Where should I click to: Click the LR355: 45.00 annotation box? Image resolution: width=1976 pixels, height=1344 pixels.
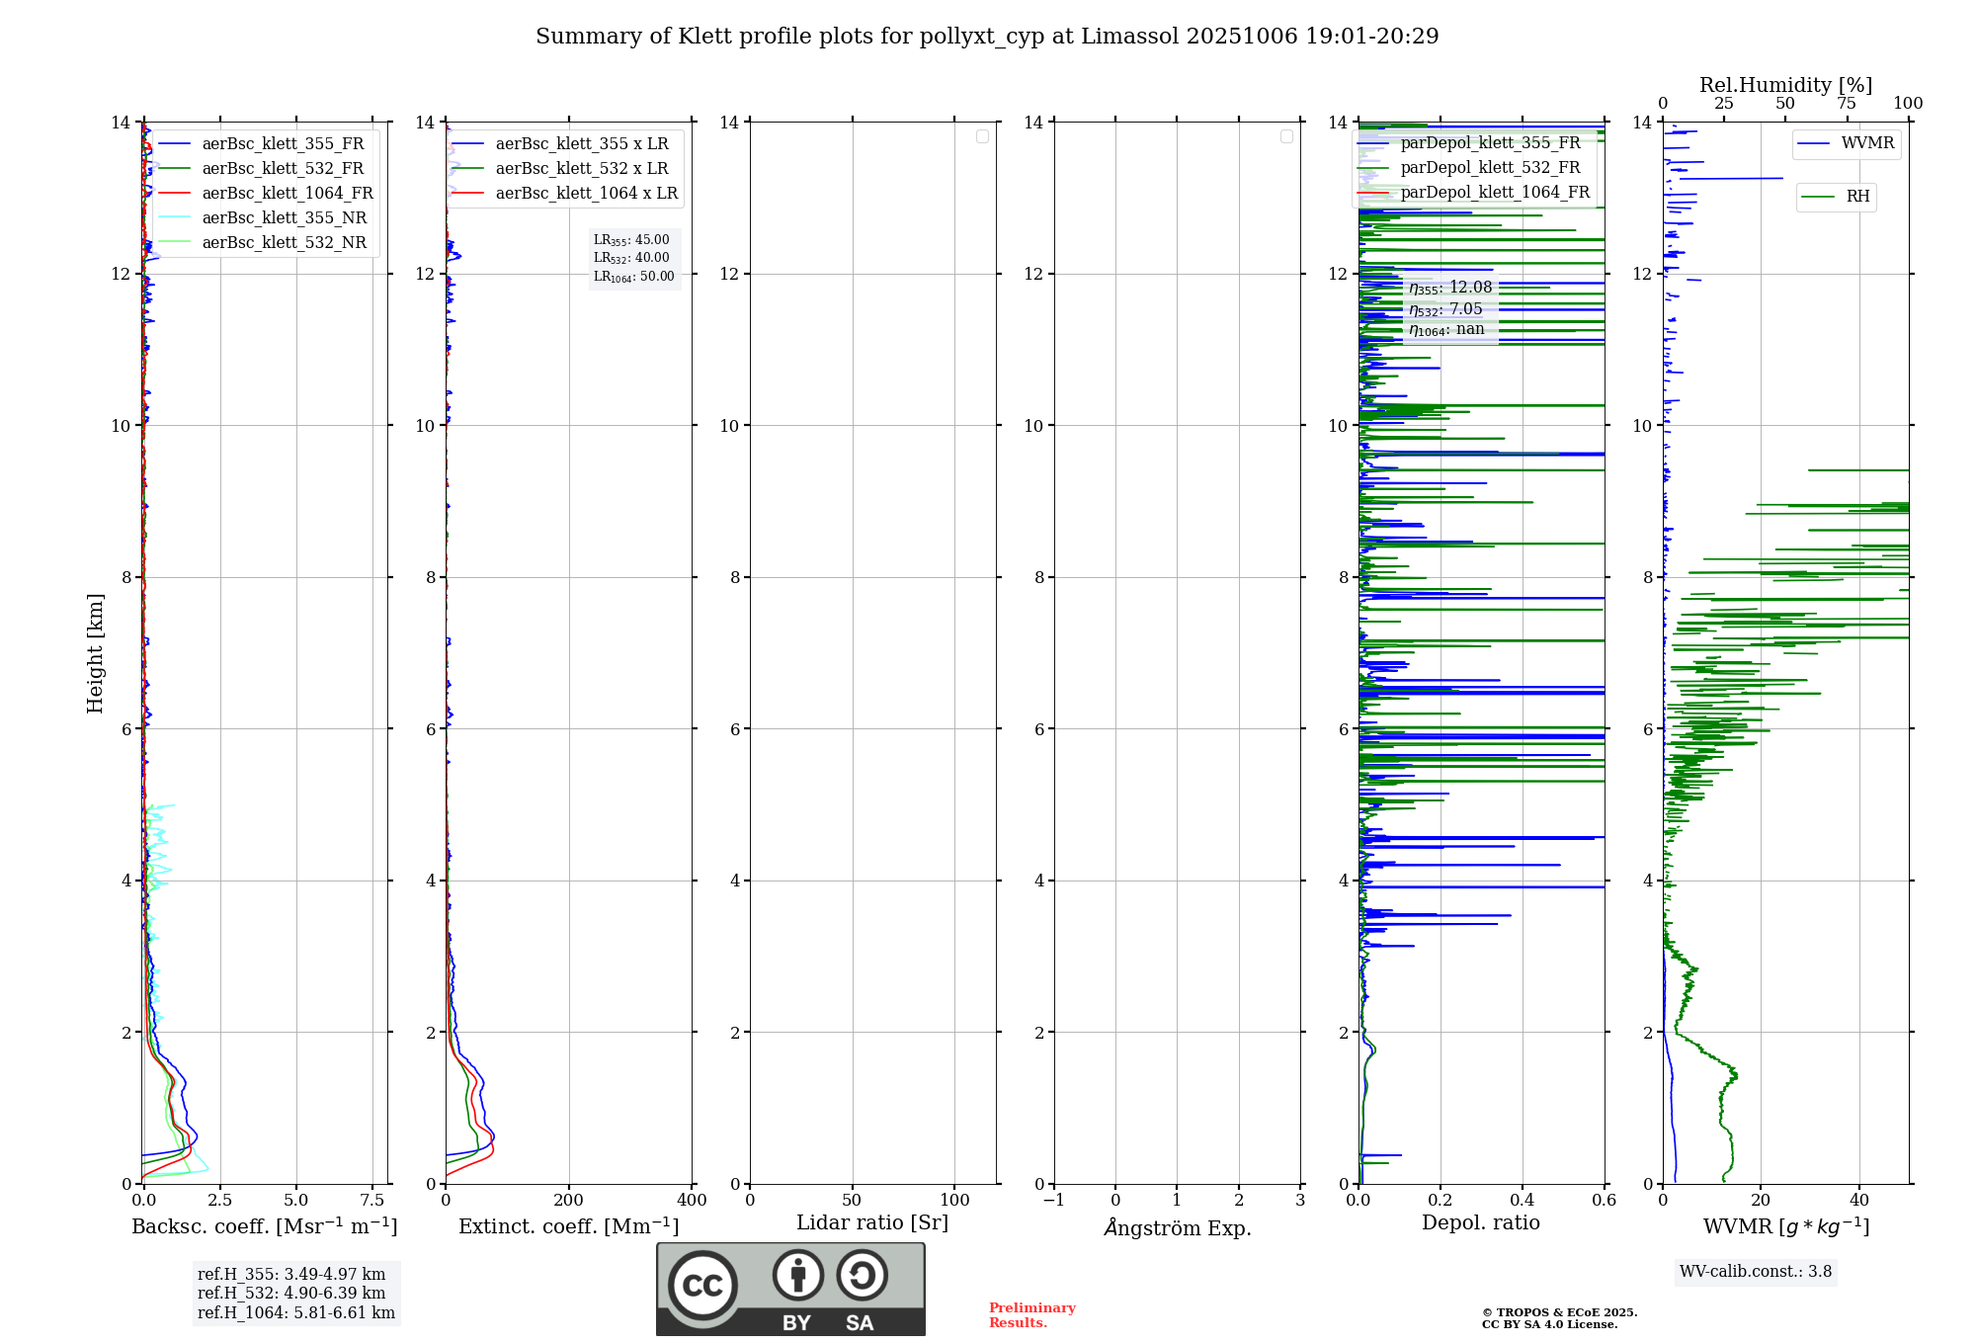coord(632,240)
